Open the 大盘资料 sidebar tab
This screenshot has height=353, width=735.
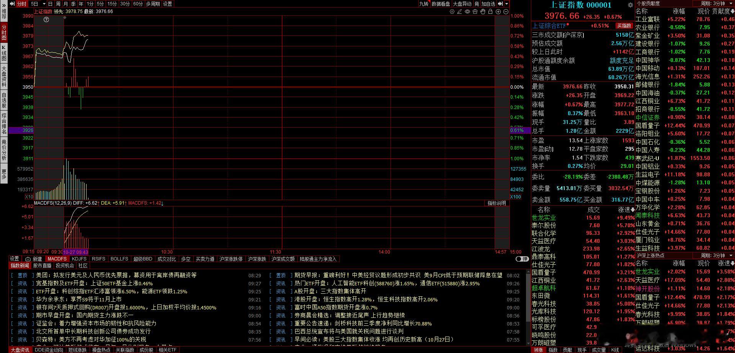pos(4,76)
